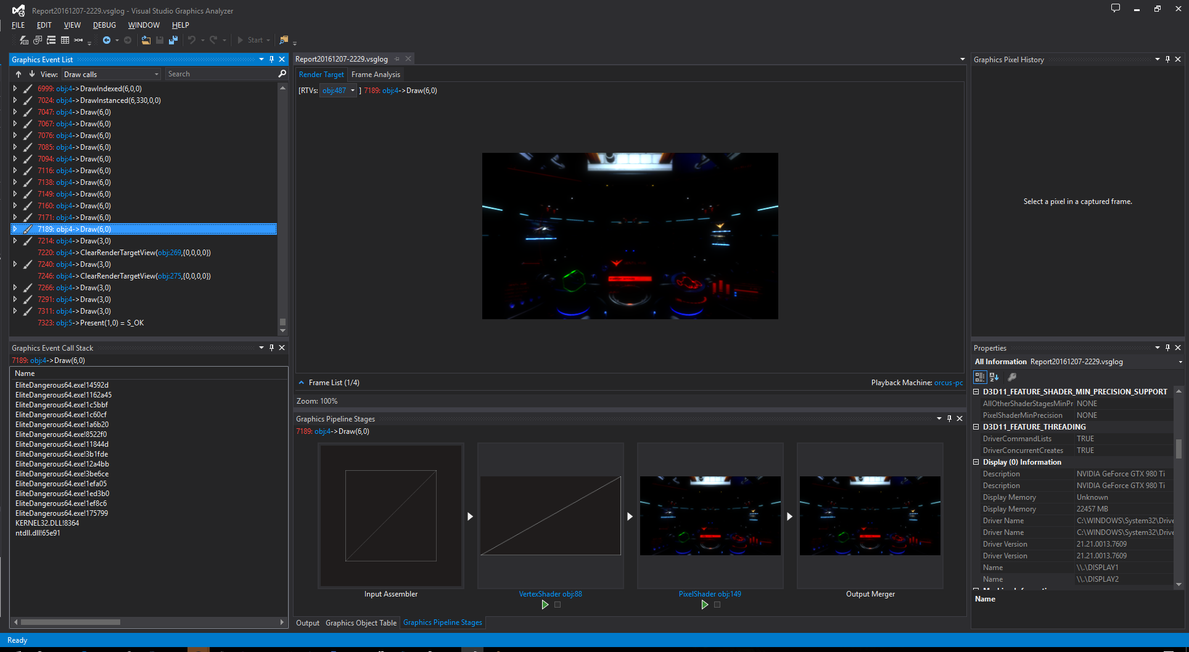Go to previous event with up arrow
Image resolution: width=1189 pixels, height=652 pixels.
[x=19, y=74]
